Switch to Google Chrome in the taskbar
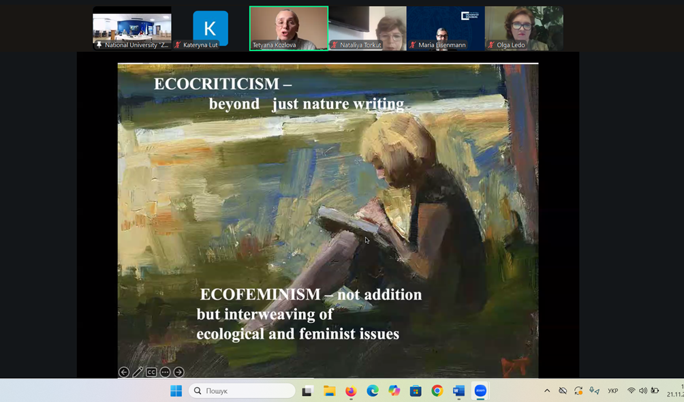 click(x=437, y=391)
